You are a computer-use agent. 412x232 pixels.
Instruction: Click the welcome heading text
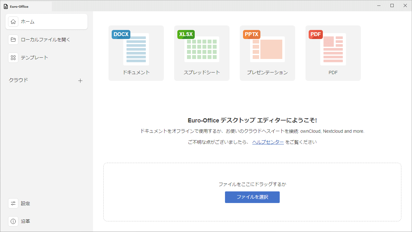point(252,121)
